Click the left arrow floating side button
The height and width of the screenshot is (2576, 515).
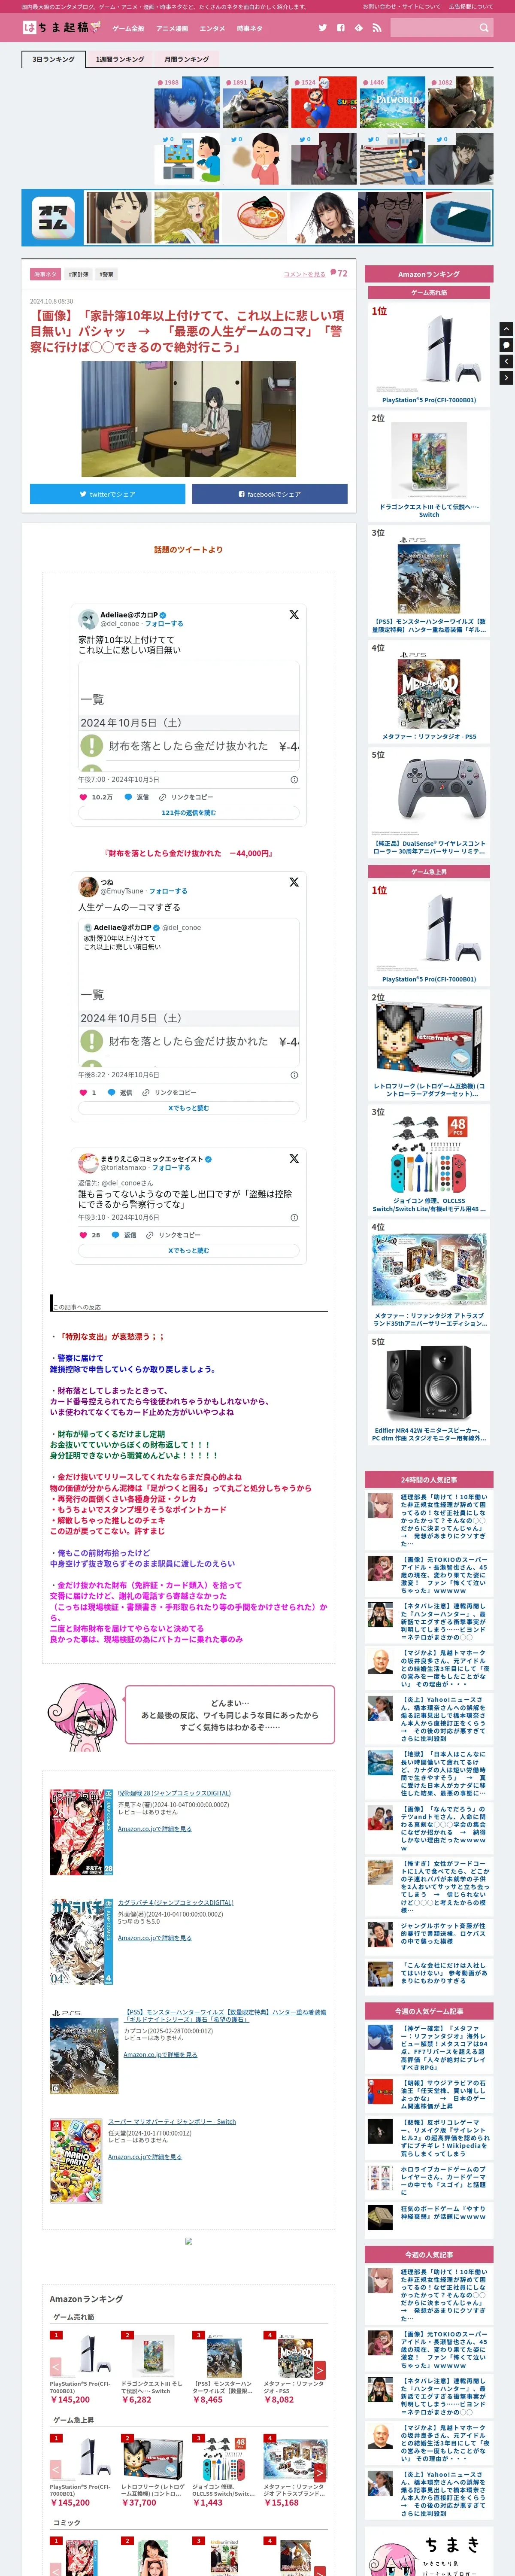click(x=506, y=361)
